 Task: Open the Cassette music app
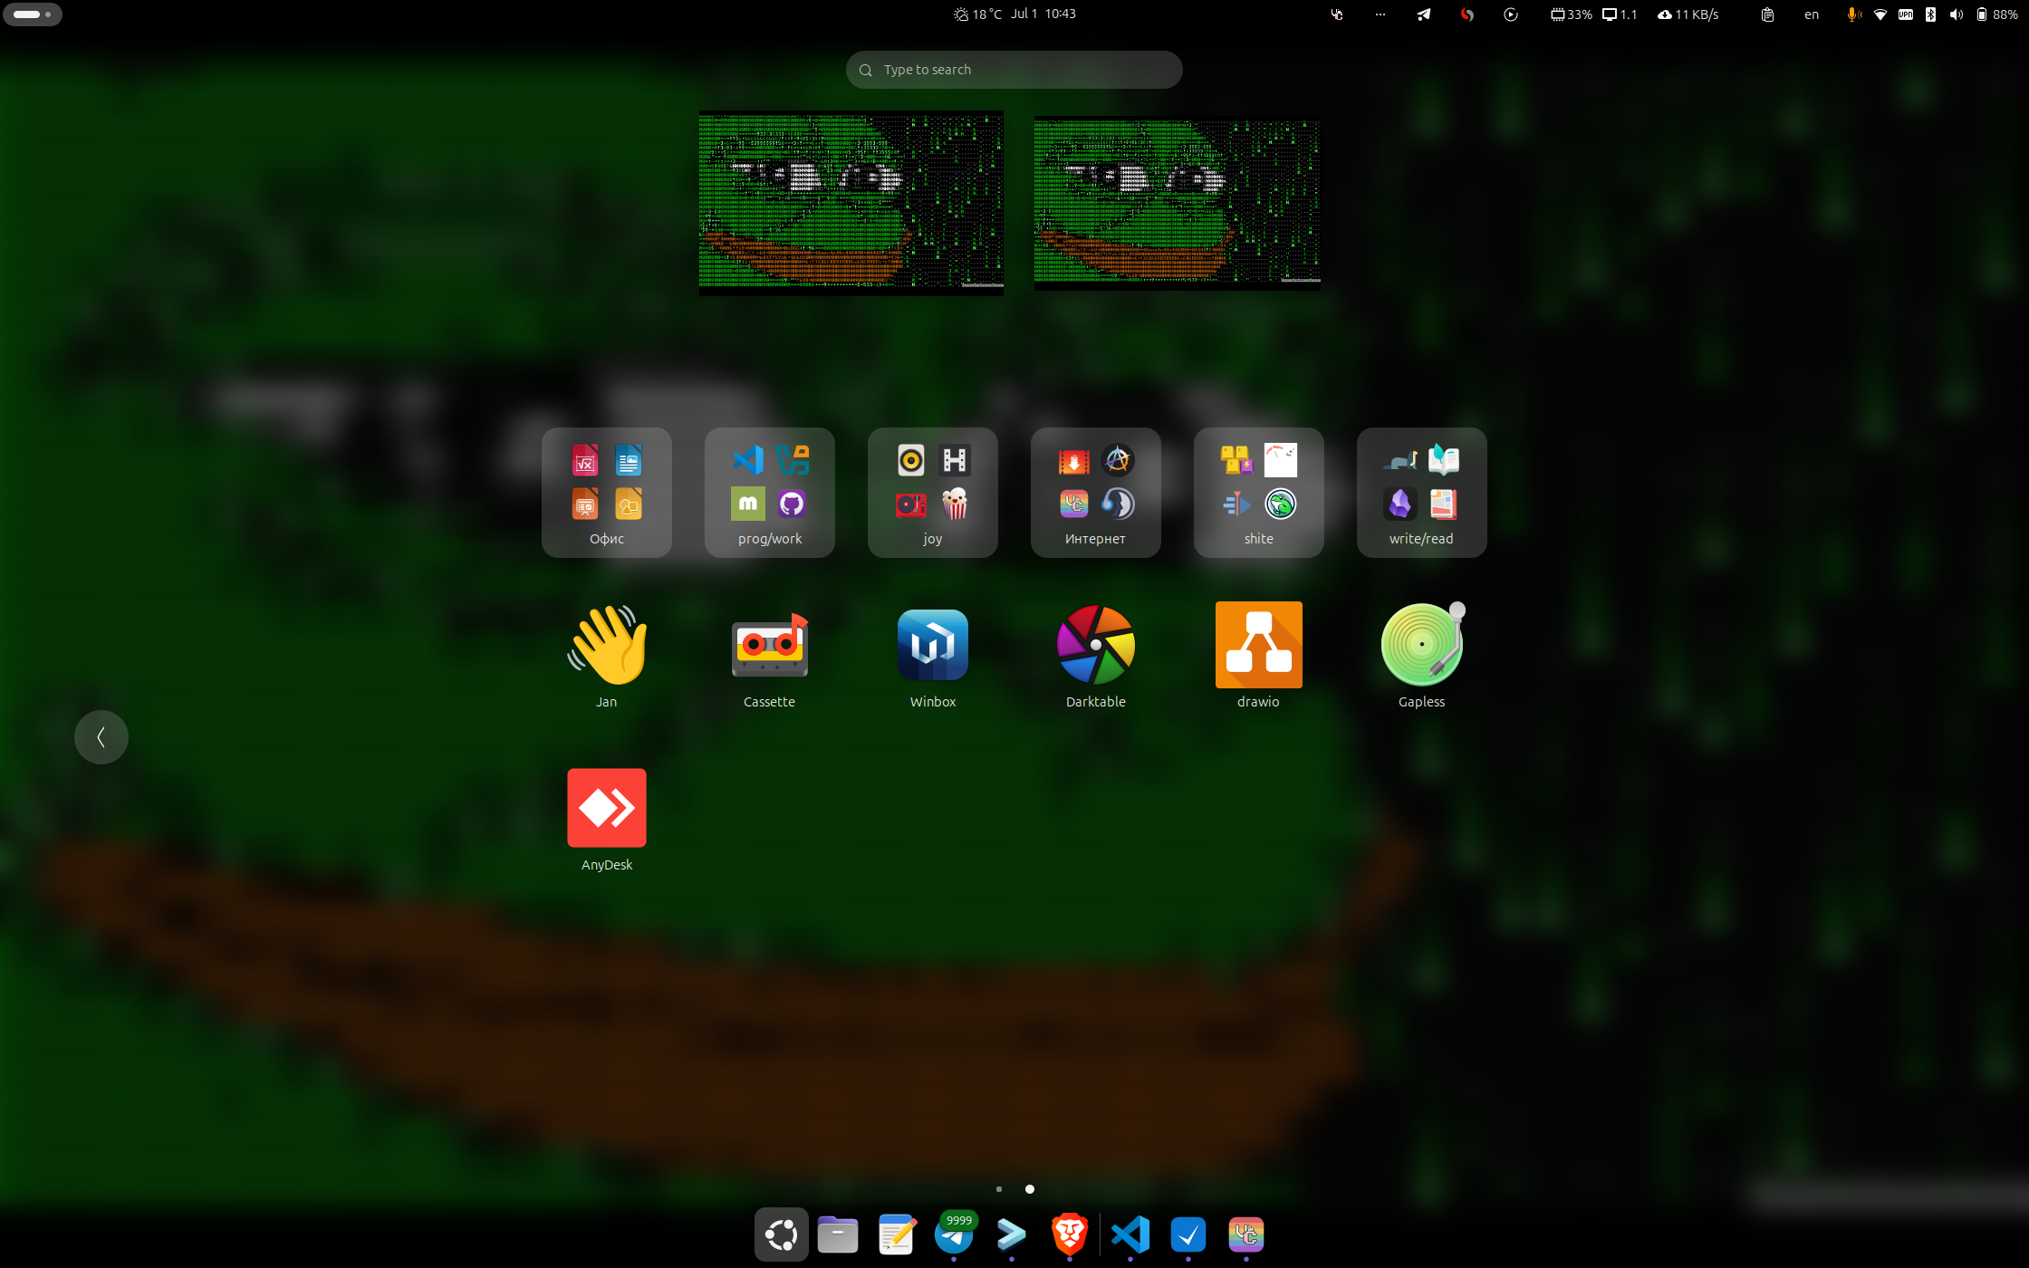[769, 646]
